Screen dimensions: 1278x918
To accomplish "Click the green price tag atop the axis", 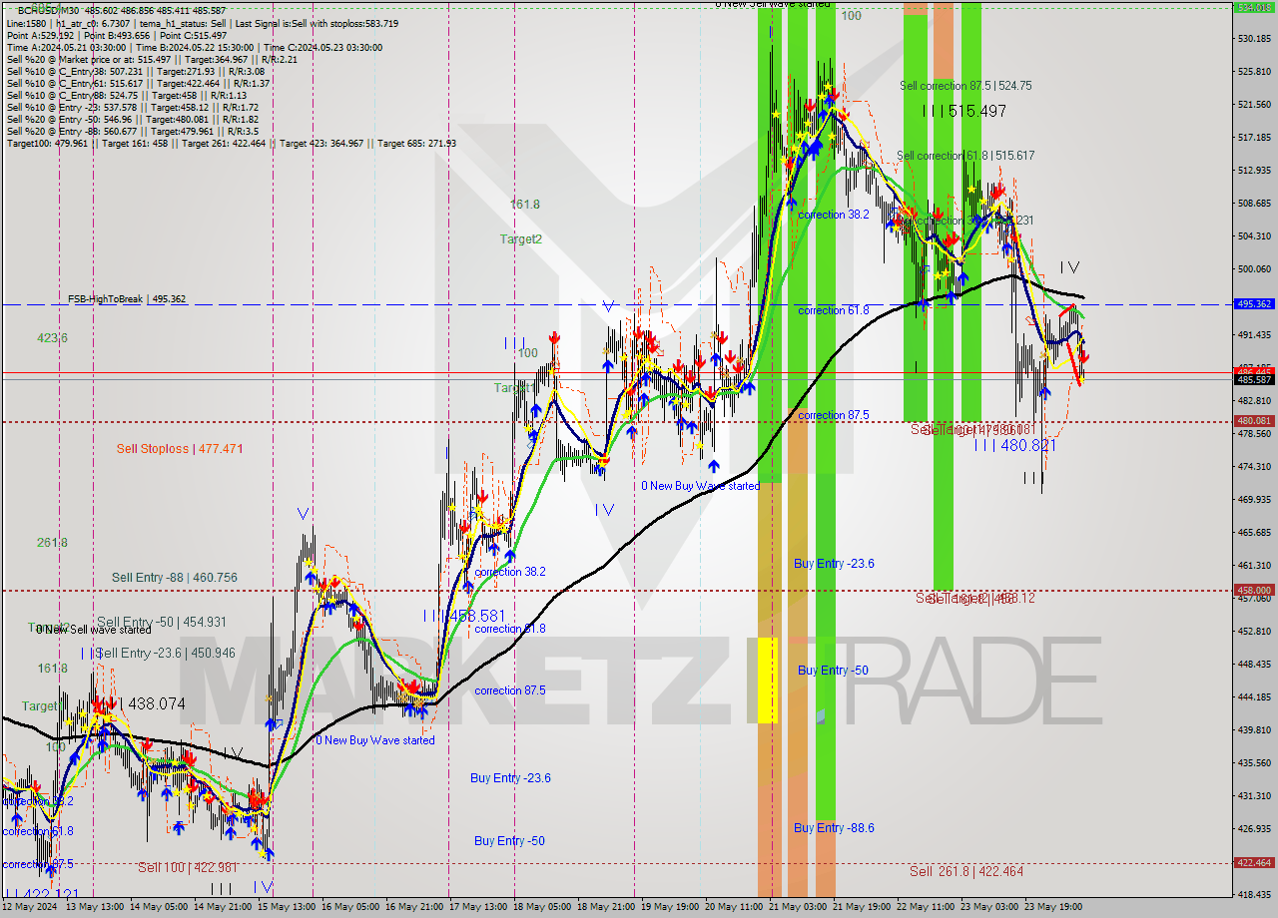I will pyautogui.click(x=1254, y=7).
